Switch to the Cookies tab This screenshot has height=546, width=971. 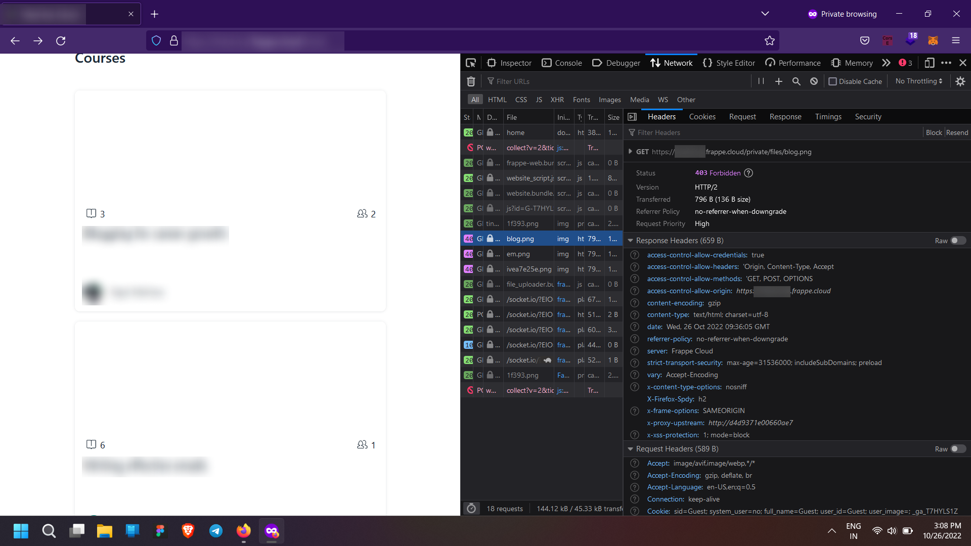(x=702, y=116)
